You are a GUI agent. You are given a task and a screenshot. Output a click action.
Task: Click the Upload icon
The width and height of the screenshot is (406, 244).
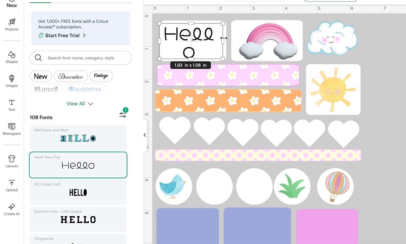click(x=12, y=186)
